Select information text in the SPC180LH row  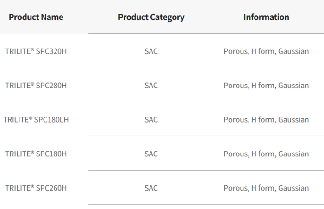pos(266,120)
